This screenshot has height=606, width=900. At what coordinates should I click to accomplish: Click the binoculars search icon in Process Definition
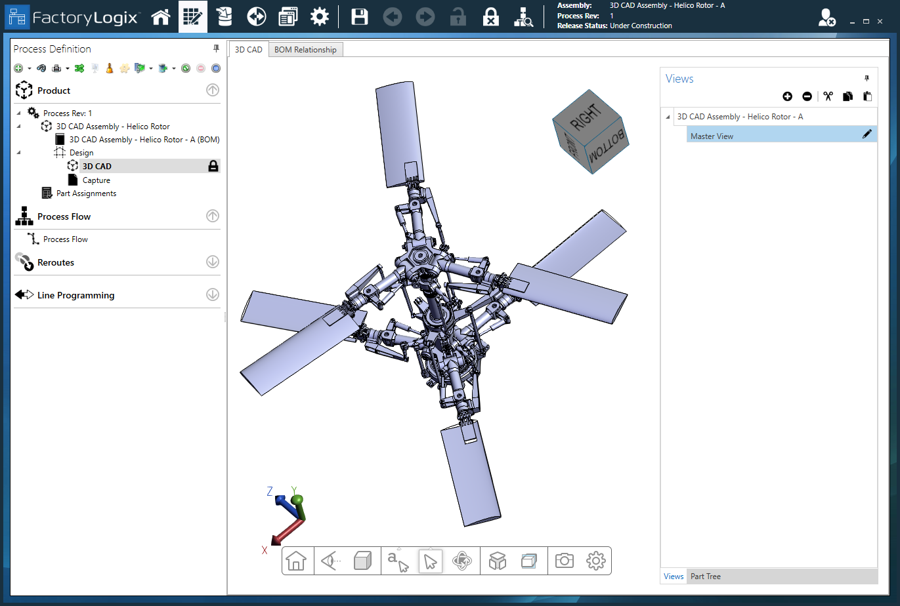(x=41, y=68)
